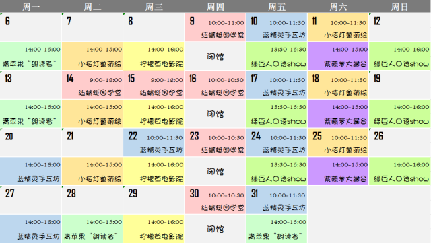The width and height of the screenshot is (431, 243).
Task: Click the 周日 column header
Action: pos(399,7)
